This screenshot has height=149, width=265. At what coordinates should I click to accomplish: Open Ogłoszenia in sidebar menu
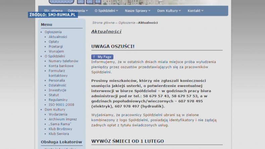tap(53, 32)
